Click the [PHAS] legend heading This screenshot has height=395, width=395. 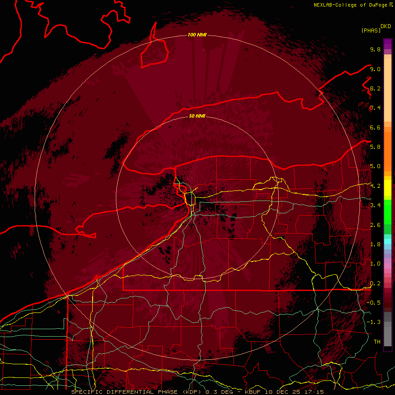[371, 30]
